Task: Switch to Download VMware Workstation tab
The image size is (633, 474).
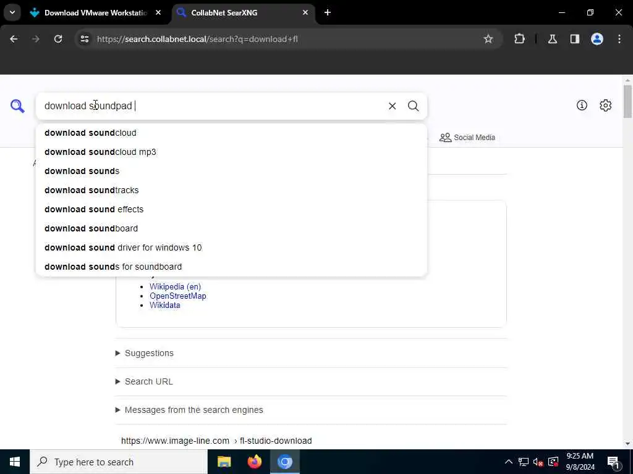Action: pos(96,13)
